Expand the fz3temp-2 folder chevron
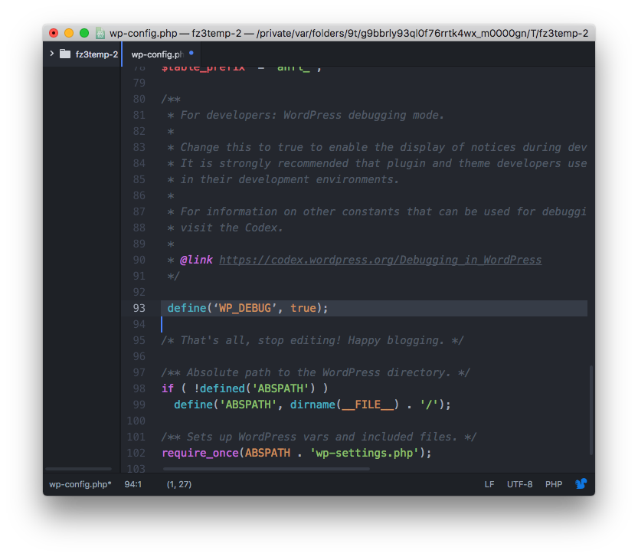 [51, 54]
